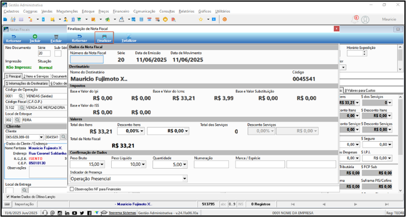Open the dropdown arrow next to the star icon
The height and width of the screenshot is (217, 406).
208,19
